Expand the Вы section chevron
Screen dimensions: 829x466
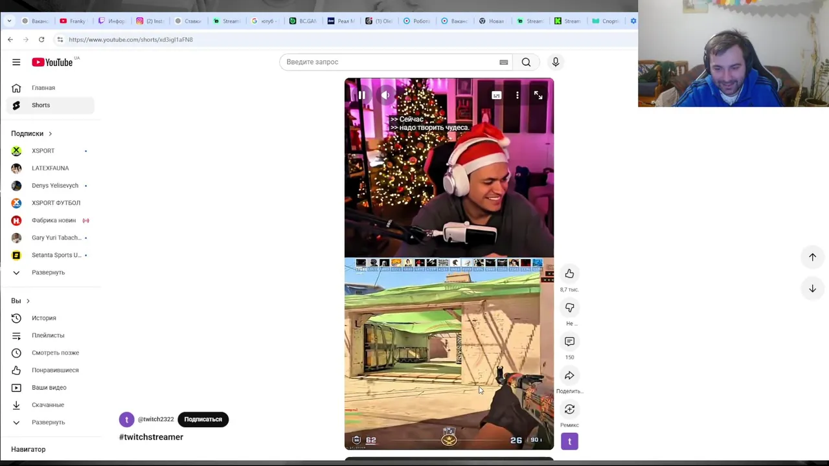[28, 301]
